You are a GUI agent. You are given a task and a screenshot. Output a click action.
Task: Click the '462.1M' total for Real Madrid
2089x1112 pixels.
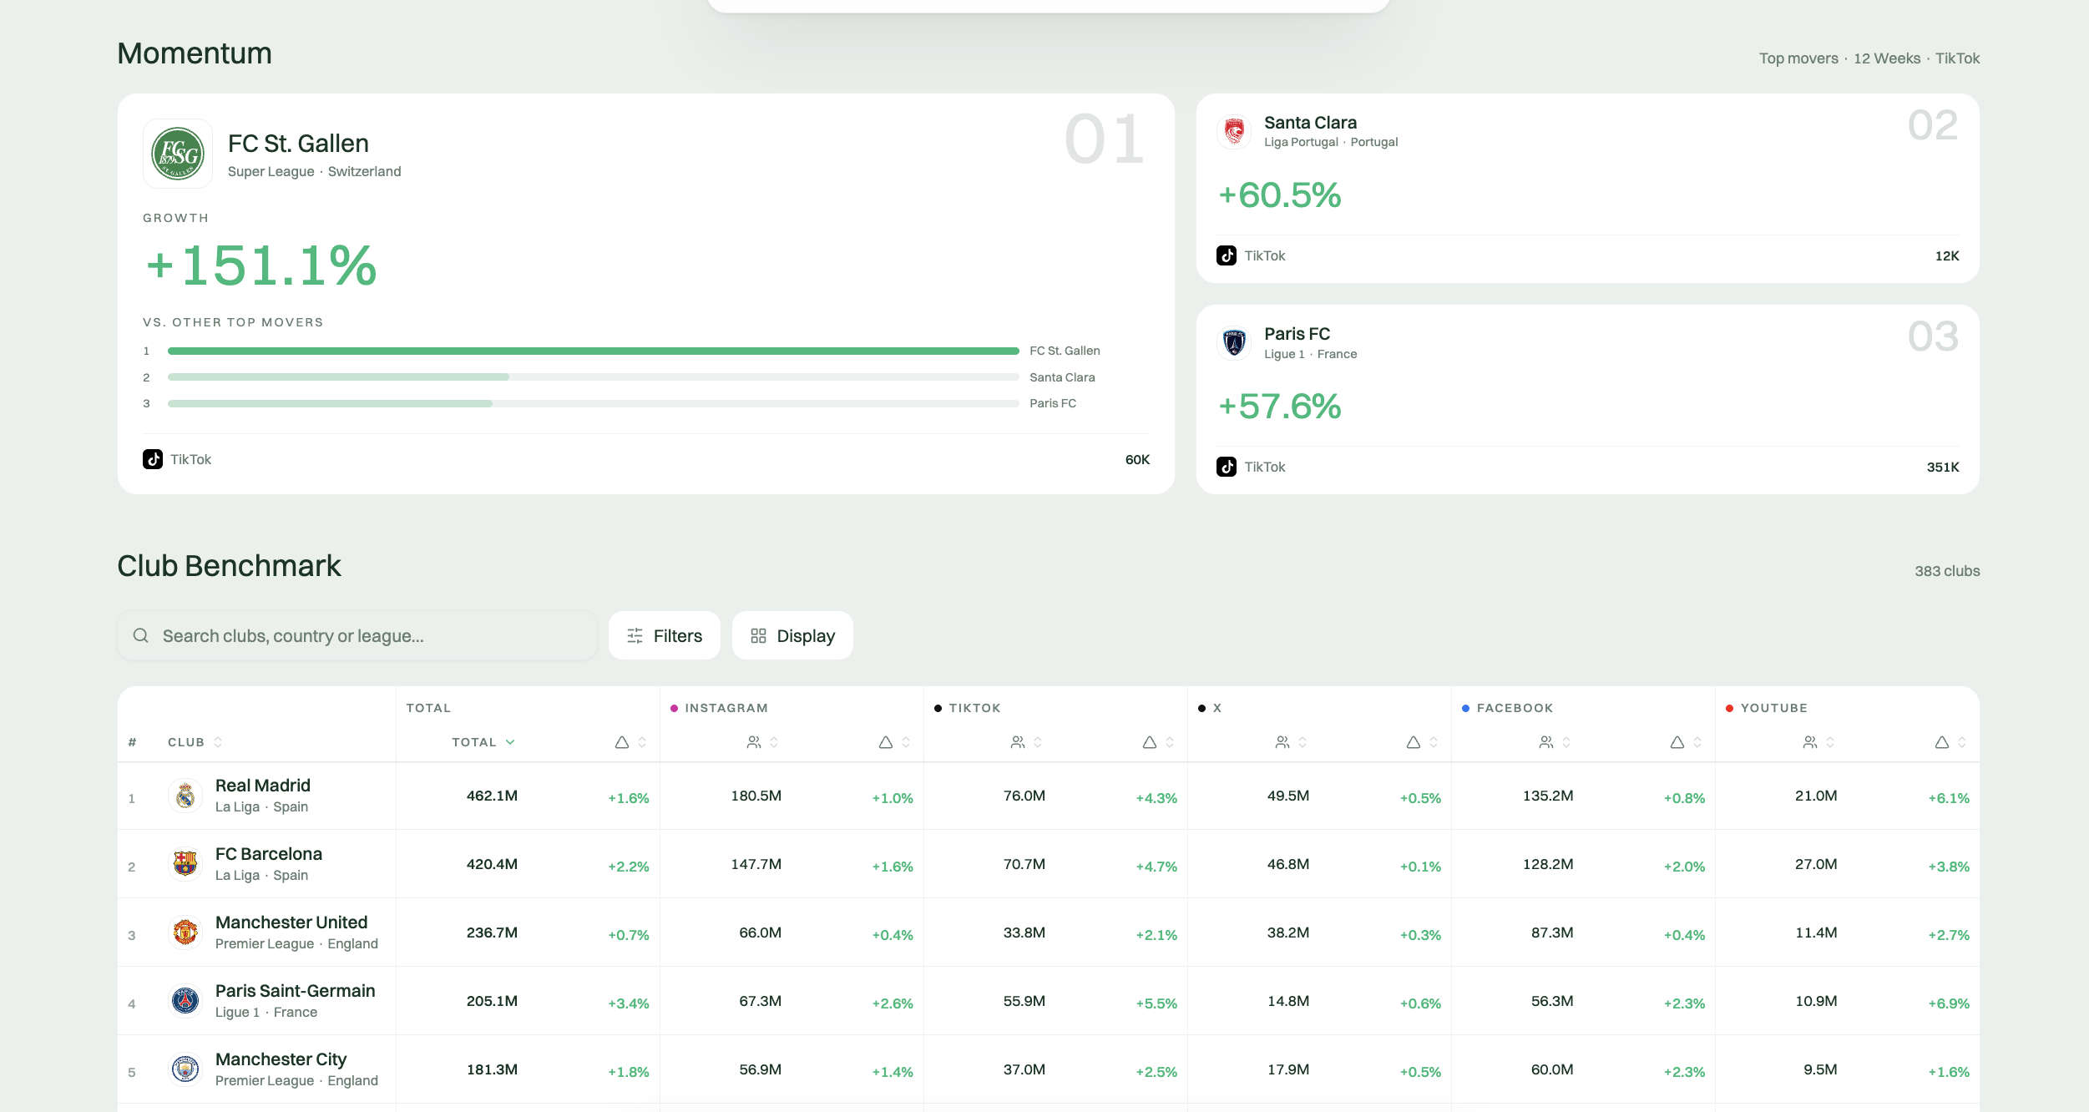pos(492,796)
